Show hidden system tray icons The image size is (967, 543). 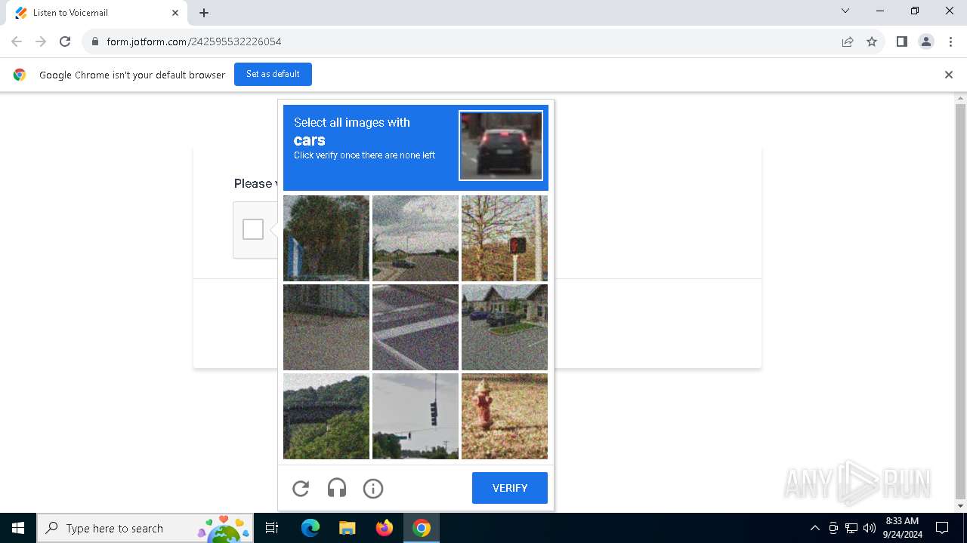[x=814, y=528]
